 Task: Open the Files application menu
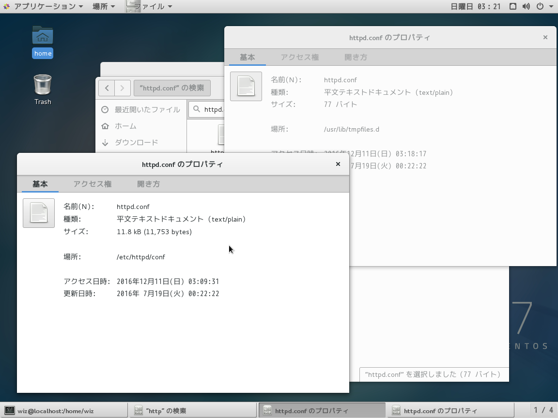[150, 6]
